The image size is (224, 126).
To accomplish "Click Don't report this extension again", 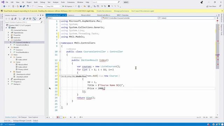I will [142, 11].
